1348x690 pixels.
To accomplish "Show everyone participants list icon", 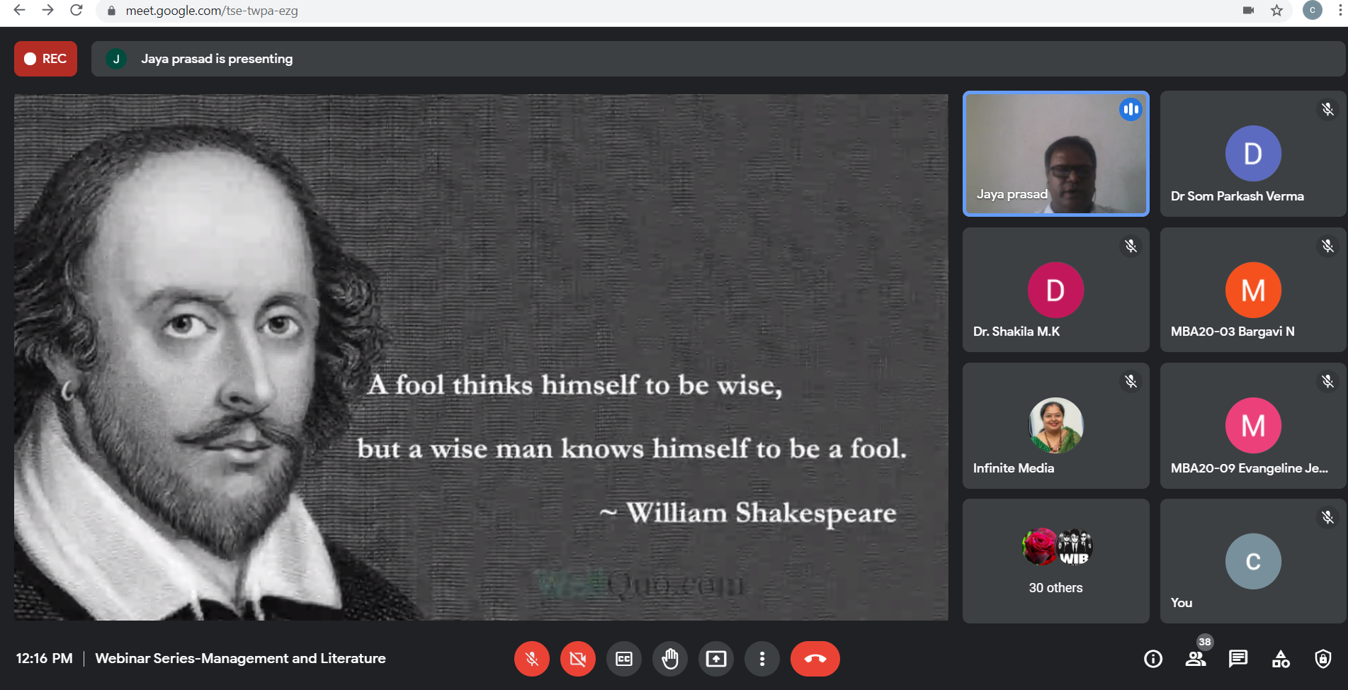I will coord(1196,659).
